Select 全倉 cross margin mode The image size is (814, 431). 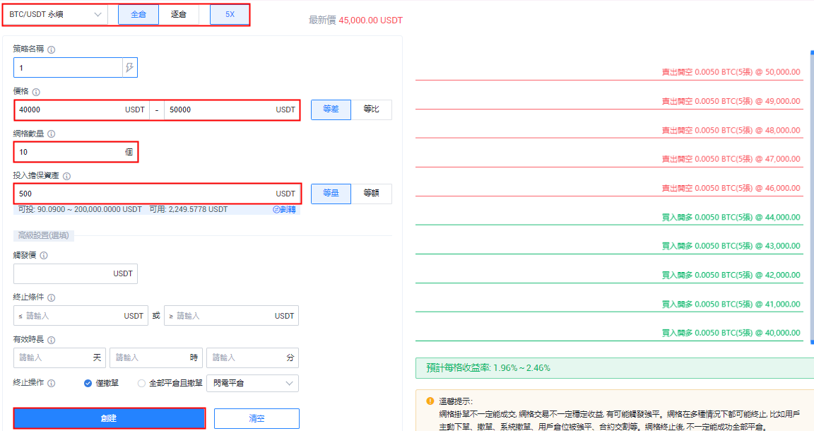coord(138,15)
